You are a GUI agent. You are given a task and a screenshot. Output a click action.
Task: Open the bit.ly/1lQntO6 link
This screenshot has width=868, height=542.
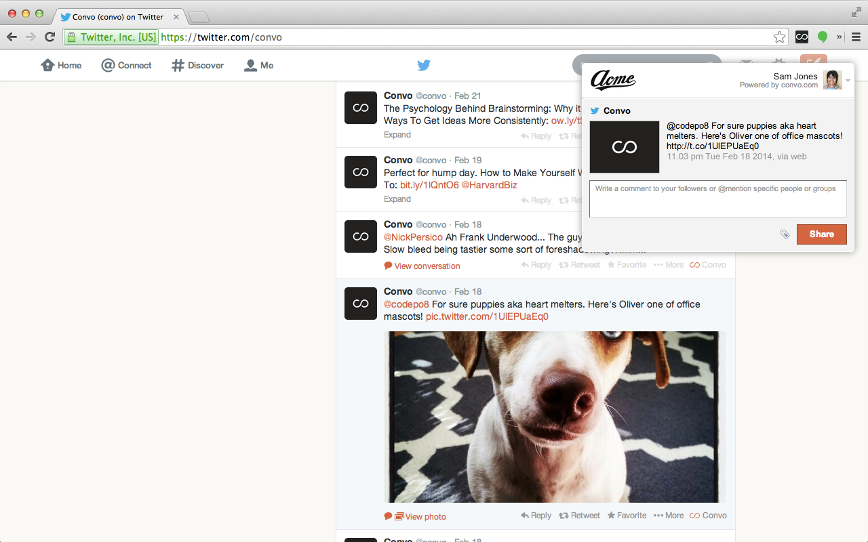pyautogui.click(x=429, y=185)
